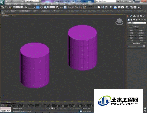Viewport: 147px width, 113px height.
Task: Activate the Select and Move tool
Action: point(38,7)
